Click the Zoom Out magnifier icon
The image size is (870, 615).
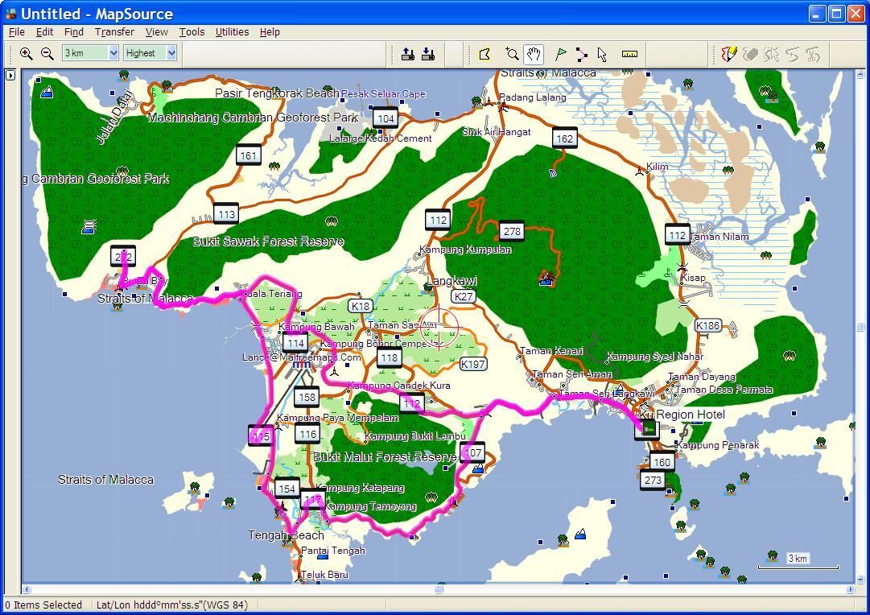point(47,54)
